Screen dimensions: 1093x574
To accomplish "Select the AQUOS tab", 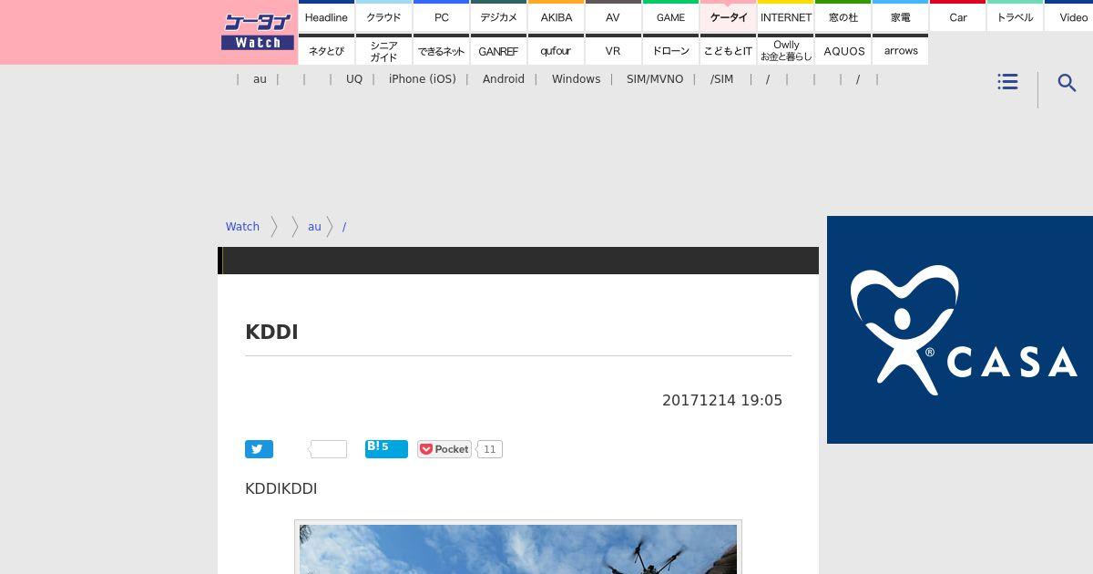I will click(x=843, y=50).
